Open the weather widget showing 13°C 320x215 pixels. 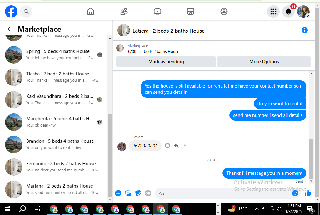click(237, 209)
